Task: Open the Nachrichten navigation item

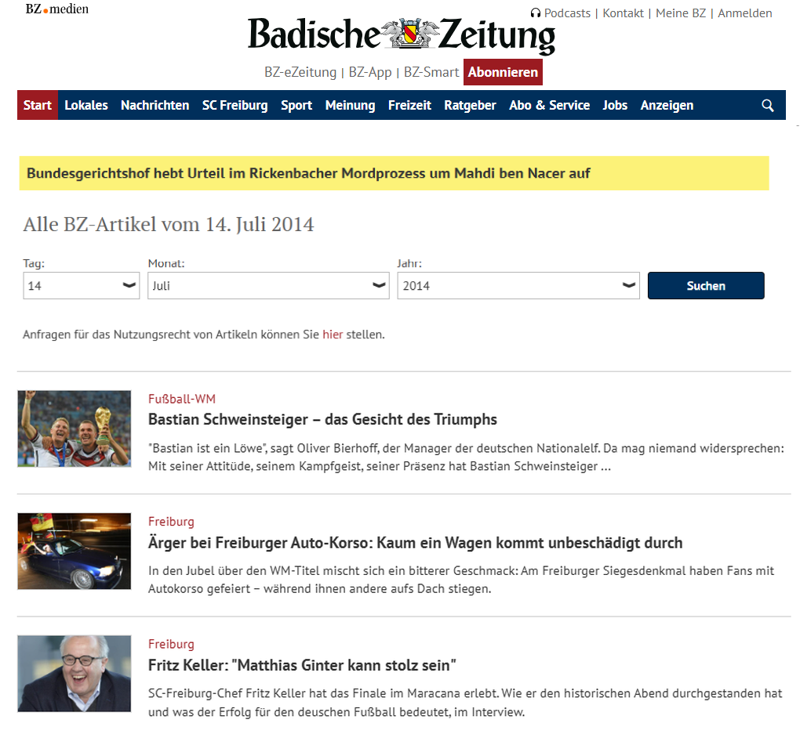Action: (x=155, y=104)
